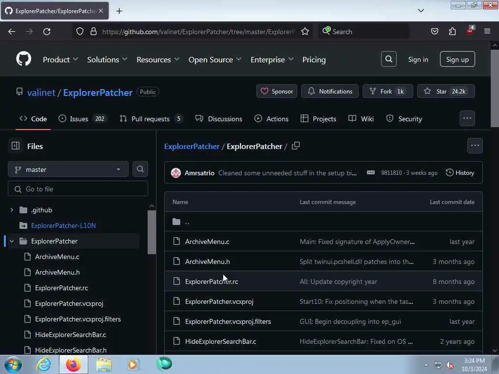Click the Firefox Search box

click(364, 32)
